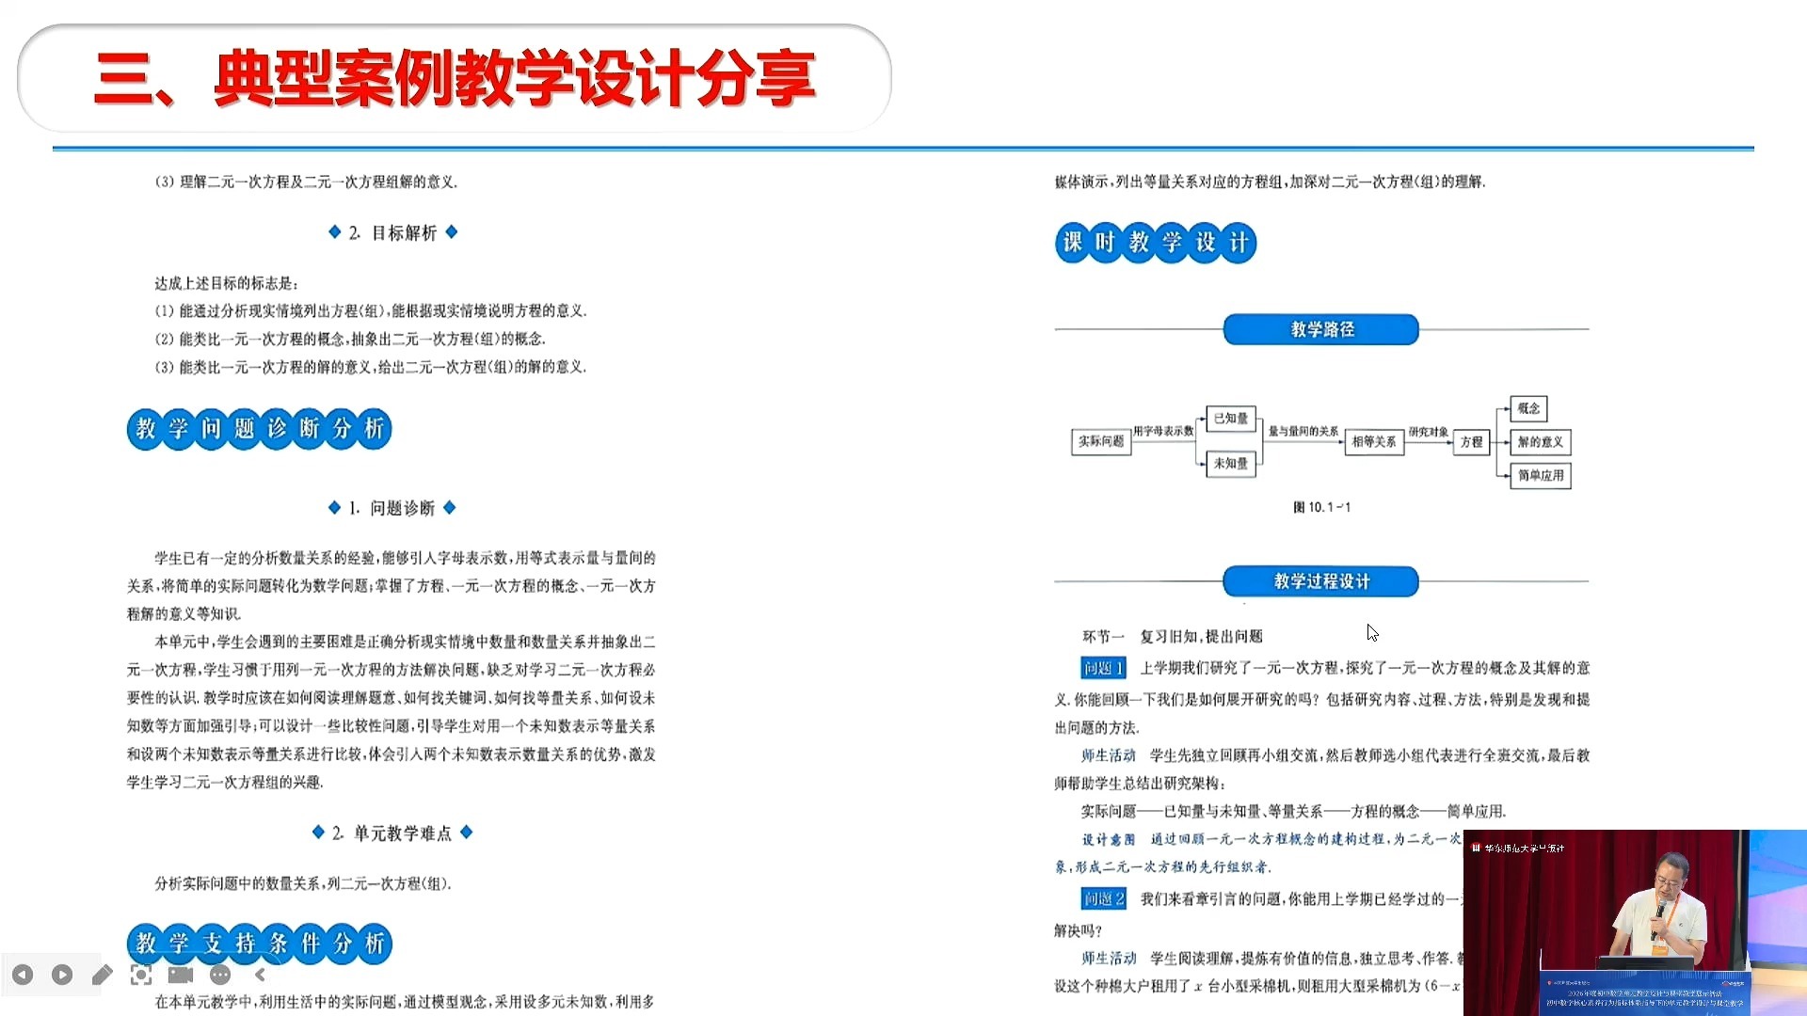1807x1016 pixels.
Task: Click the 教学支持条件分析 heading badge
Action: coord(260,944)
